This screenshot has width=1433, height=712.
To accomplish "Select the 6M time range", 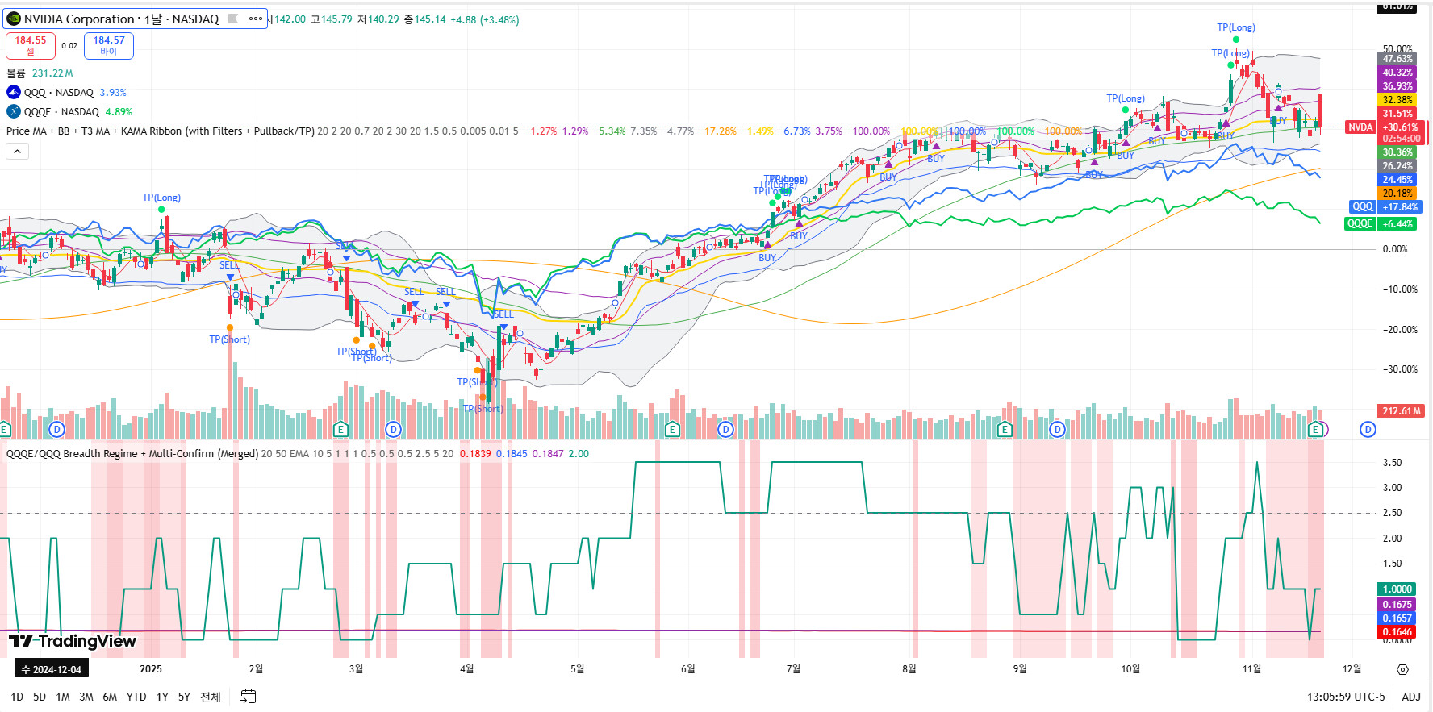I will (x=110, y=697).
